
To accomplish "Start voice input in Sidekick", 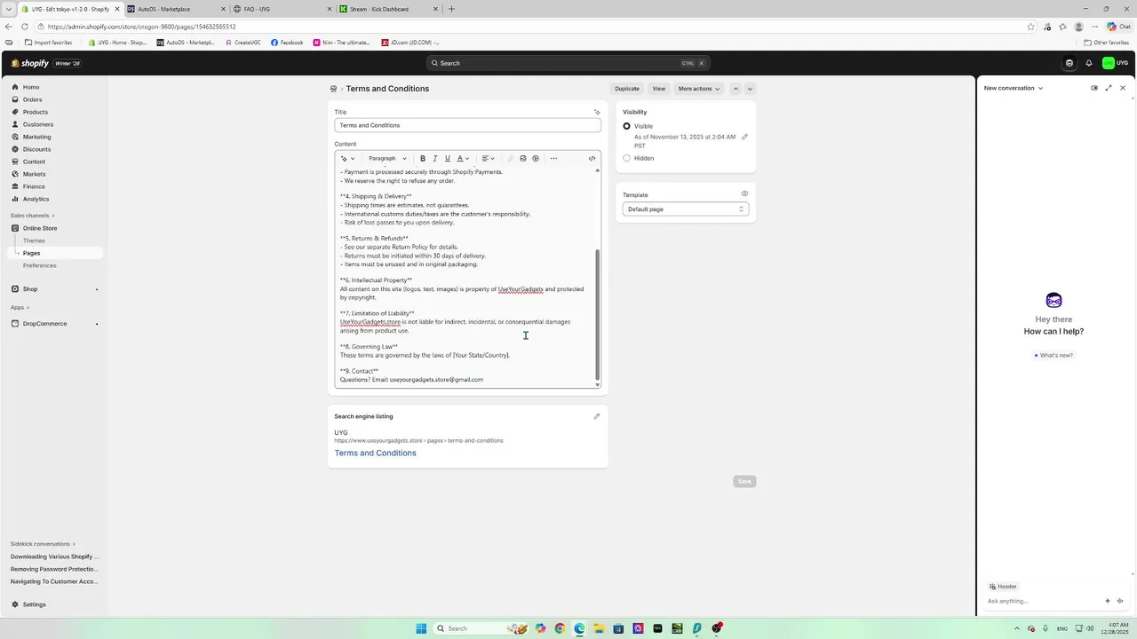I will pyautogui.click(x=1120, y=601).
